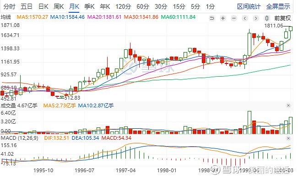Toggle the candlestick style icon

(x=267, y=18)
